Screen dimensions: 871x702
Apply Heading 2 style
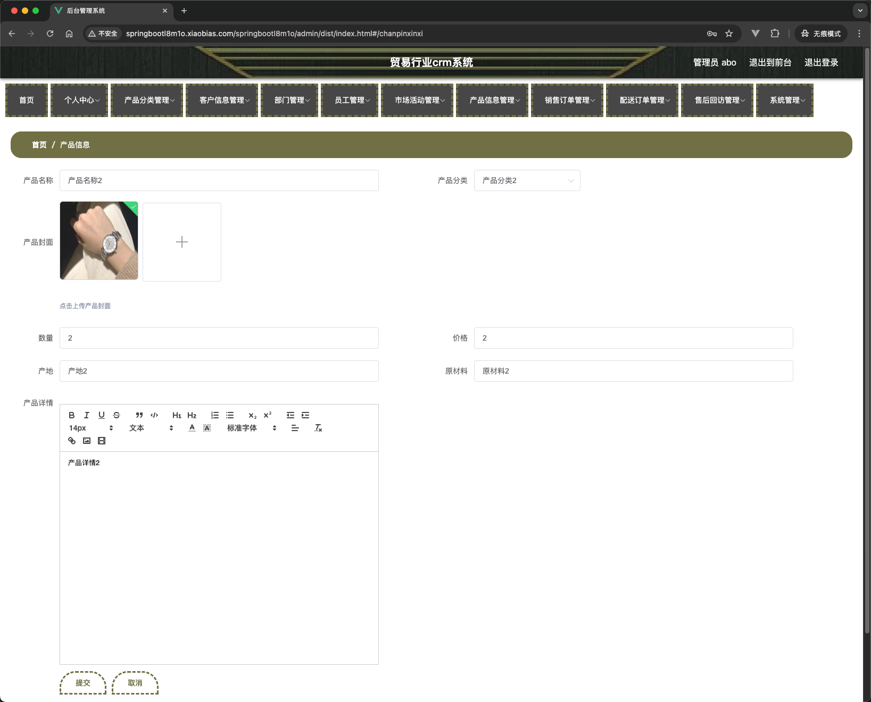(192, 415)
